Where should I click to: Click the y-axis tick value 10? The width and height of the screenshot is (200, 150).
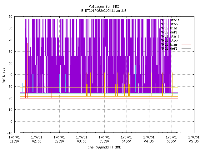click(x=10, y=110)
